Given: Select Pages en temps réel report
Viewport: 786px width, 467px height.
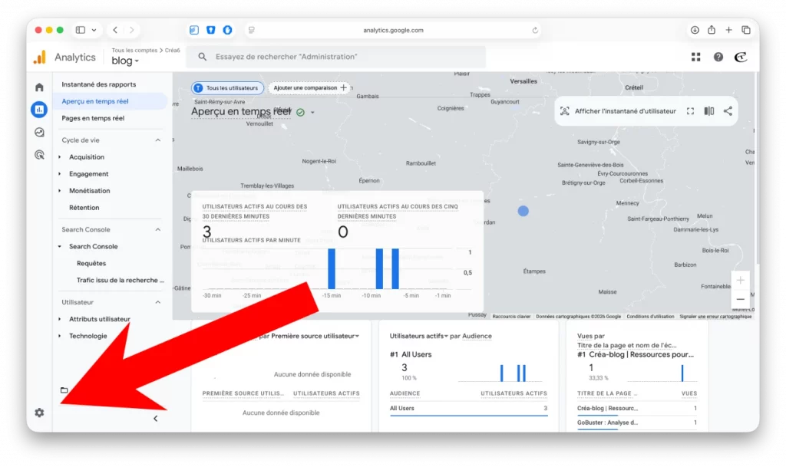Looking at the screenshot, I should coord(93,118).
